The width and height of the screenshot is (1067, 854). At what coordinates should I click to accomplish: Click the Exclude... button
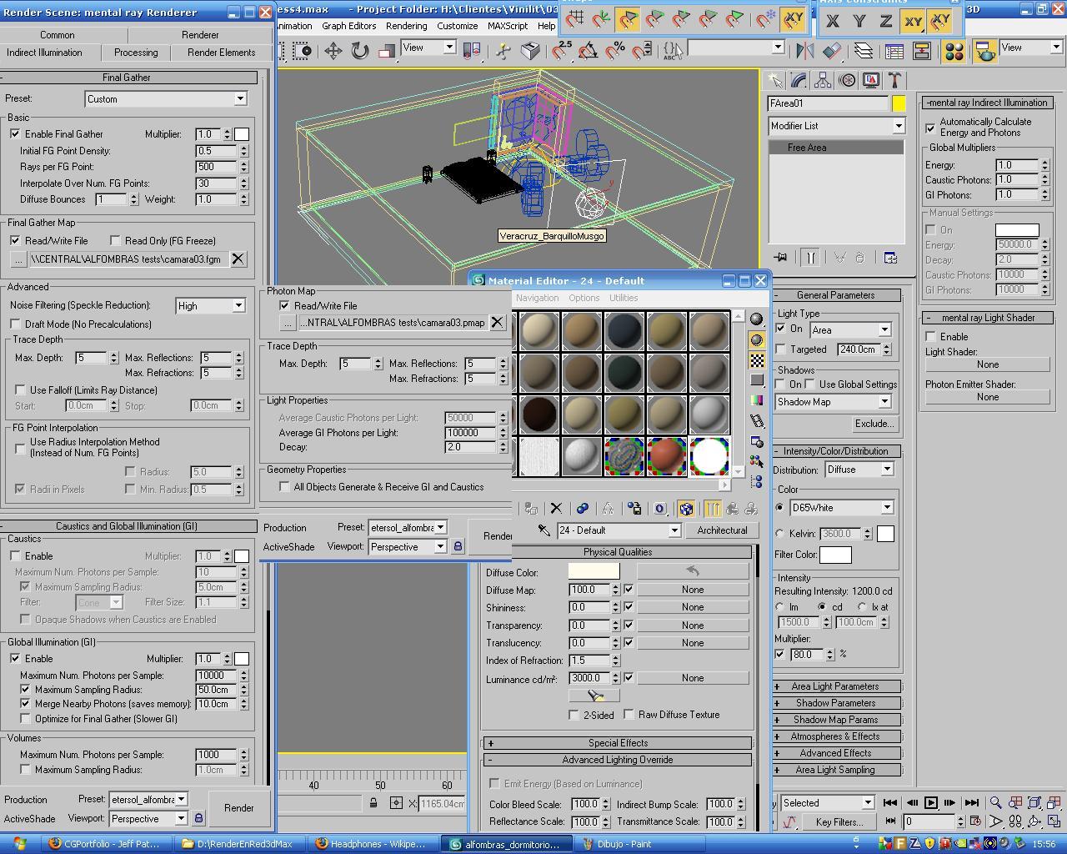click(874, 424)
